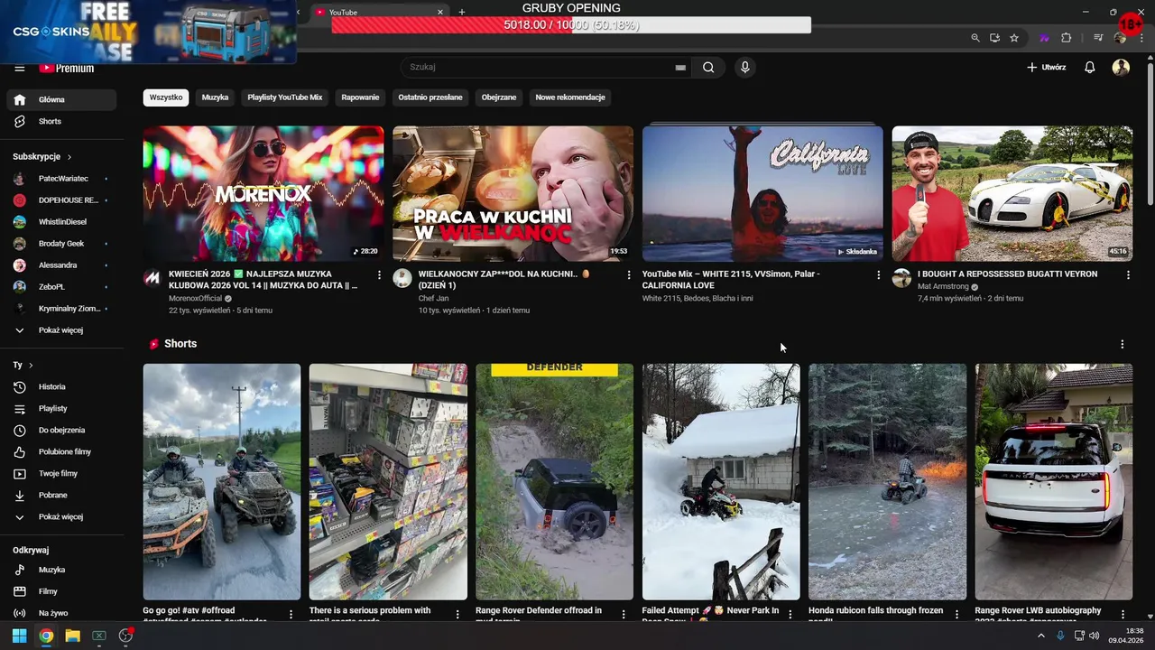Open Alessandra subscription channel

[x=61, y=265]
